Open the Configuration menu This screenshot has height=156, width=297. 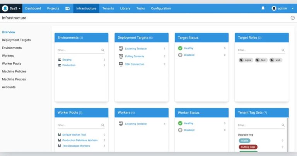(x=161, y=9)
